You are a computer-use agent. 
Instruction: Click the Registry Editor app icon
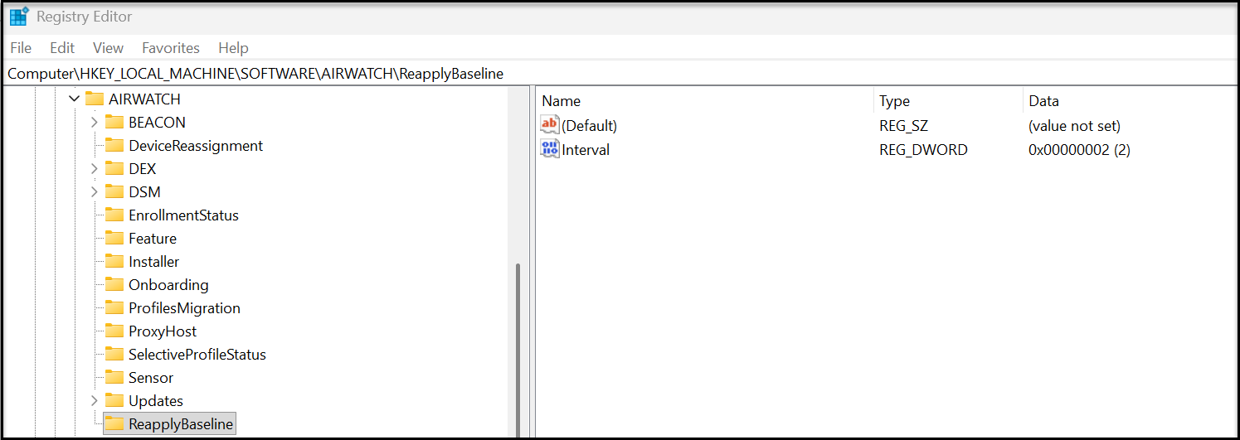pos(18,17)
